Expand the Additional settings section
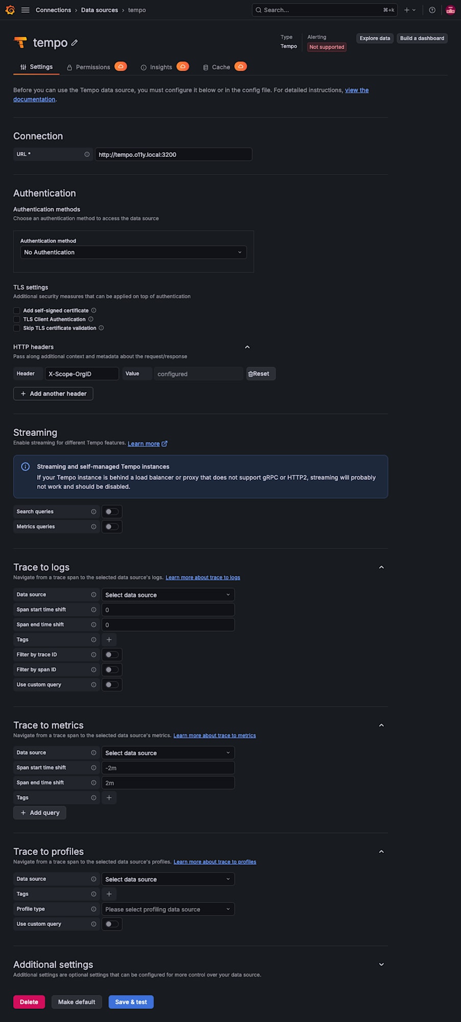This screenshot has width=461, height=1022. click(x=381, y=964)
